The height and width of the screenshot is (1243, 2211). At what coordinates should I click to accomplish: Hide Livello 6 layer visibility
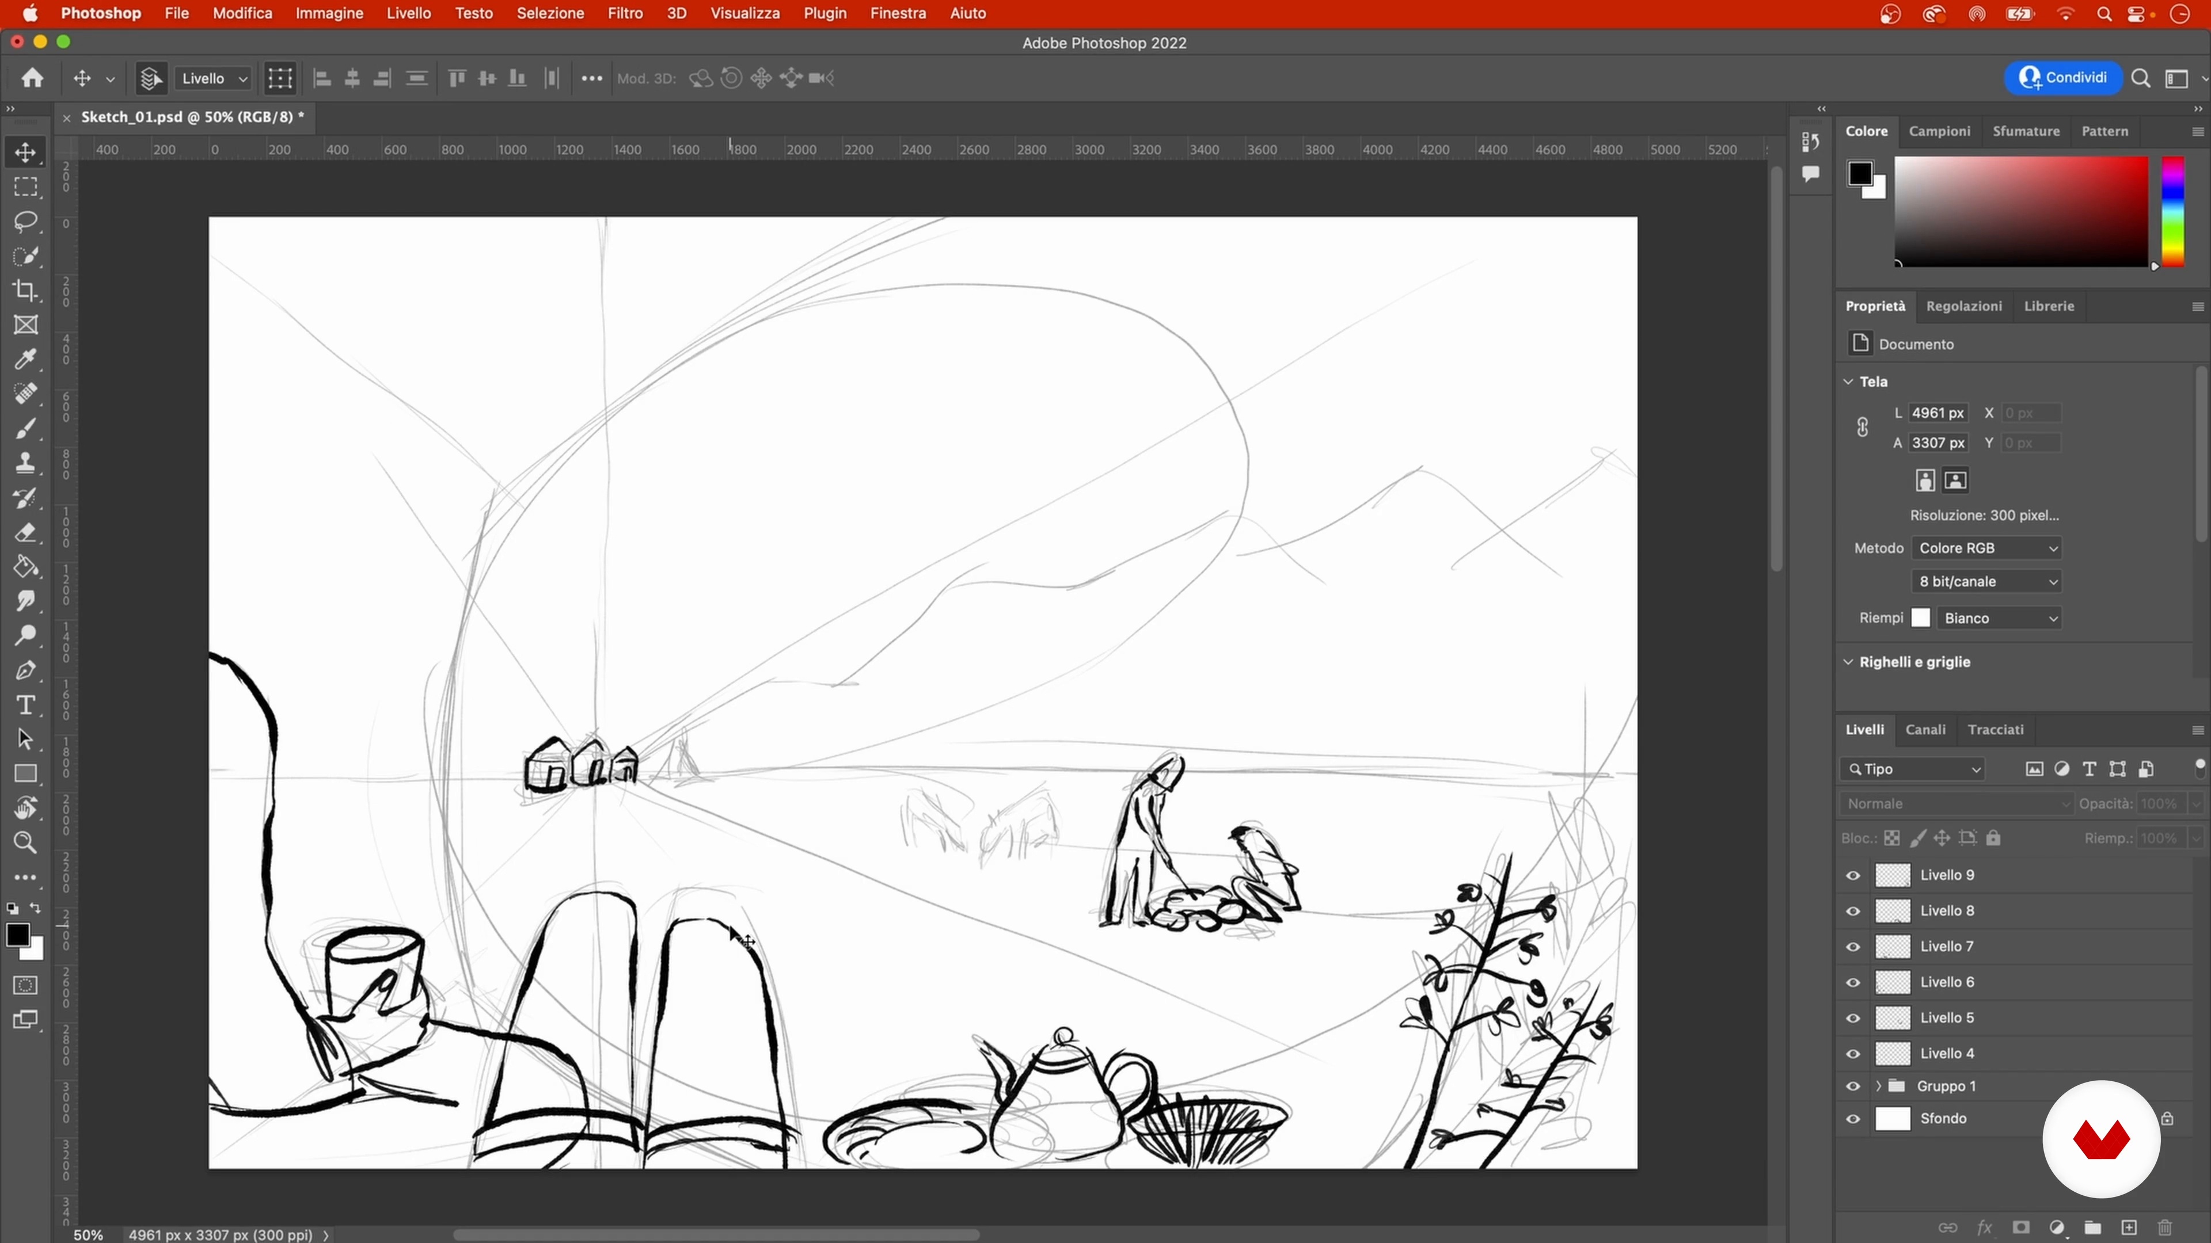[1853, 982]
